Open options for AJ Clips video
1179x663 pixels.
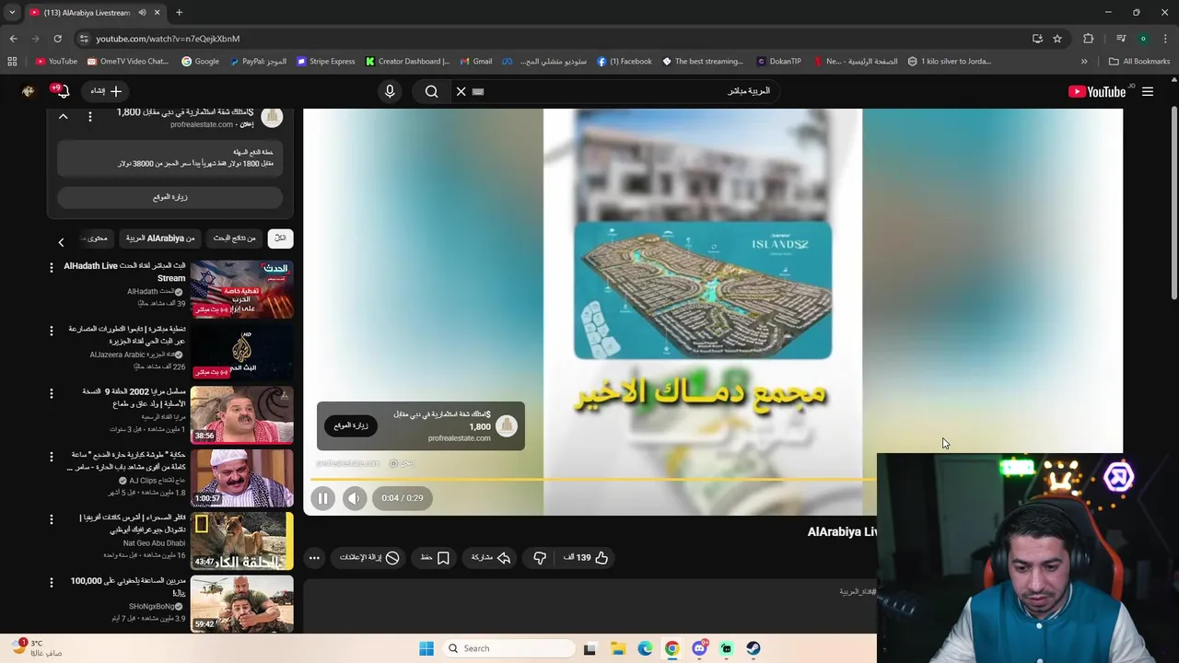[x=52, y=456]
